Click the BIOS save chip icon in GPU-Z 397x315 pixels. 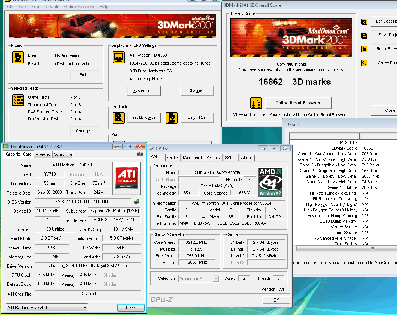point(137,201)
